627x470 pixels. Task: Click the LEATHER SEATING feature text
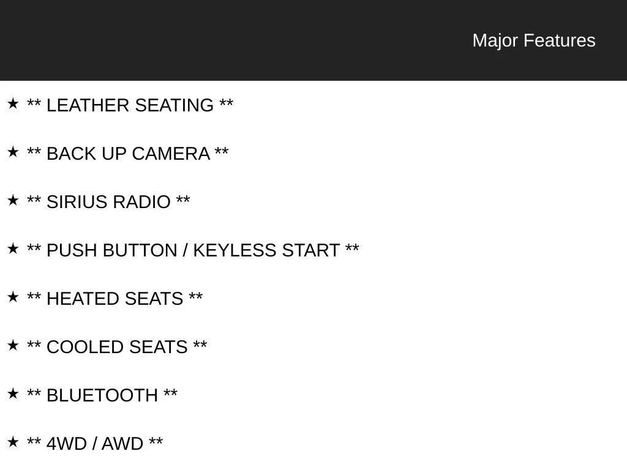[130, 105]
